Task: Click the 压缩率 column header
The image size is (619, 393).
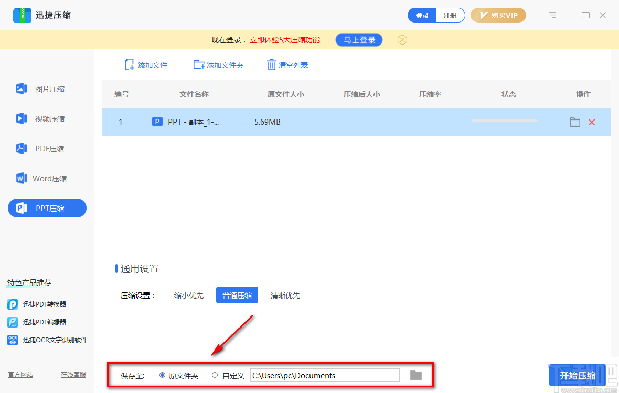Action: [x=430, y=95]
